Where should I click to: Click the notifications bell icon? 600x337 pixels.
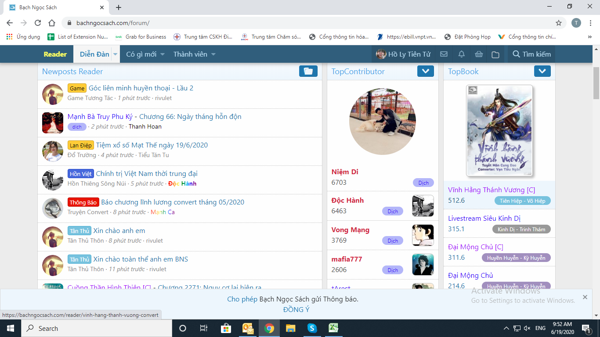pos(461,54)
